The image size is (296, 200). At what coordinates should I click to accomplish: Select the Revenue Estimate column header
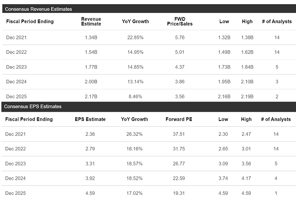[91, 21]
